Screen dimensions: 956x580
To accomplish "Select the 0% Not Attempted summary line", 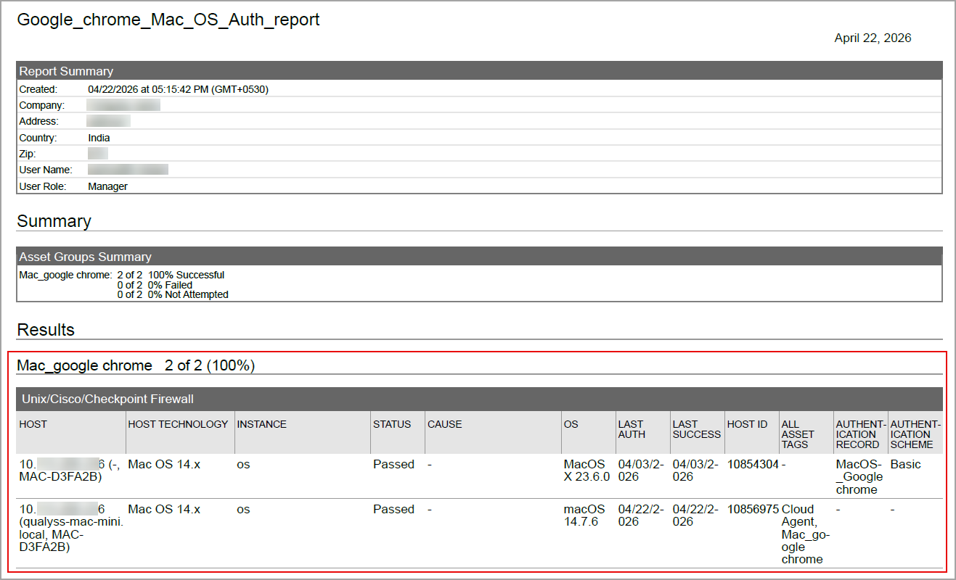I will tap(173, 295).
